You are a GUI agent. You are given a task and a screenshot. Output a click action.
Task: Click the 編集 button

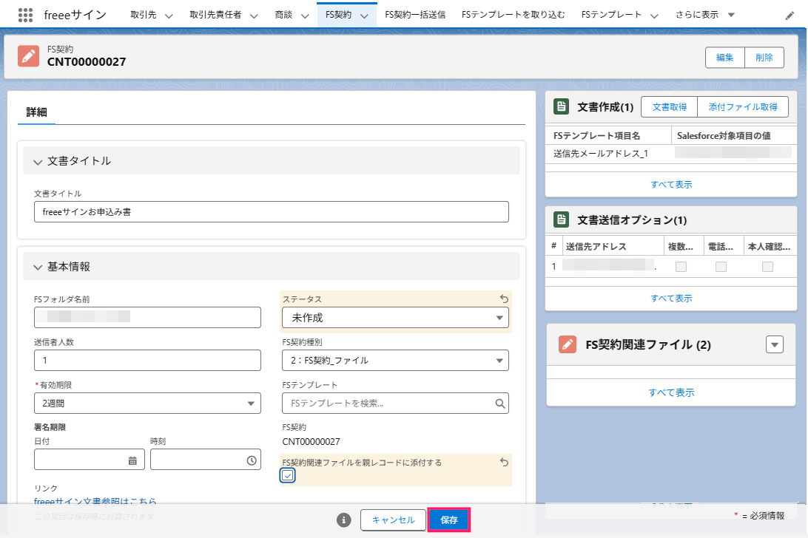point(725,57)
